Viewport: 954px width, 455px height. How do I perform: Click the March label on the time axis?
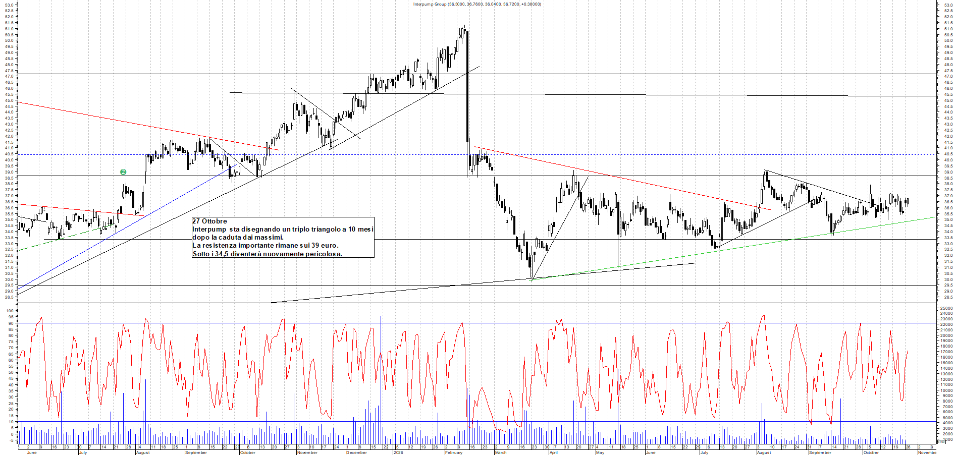(x=501, y=452)
